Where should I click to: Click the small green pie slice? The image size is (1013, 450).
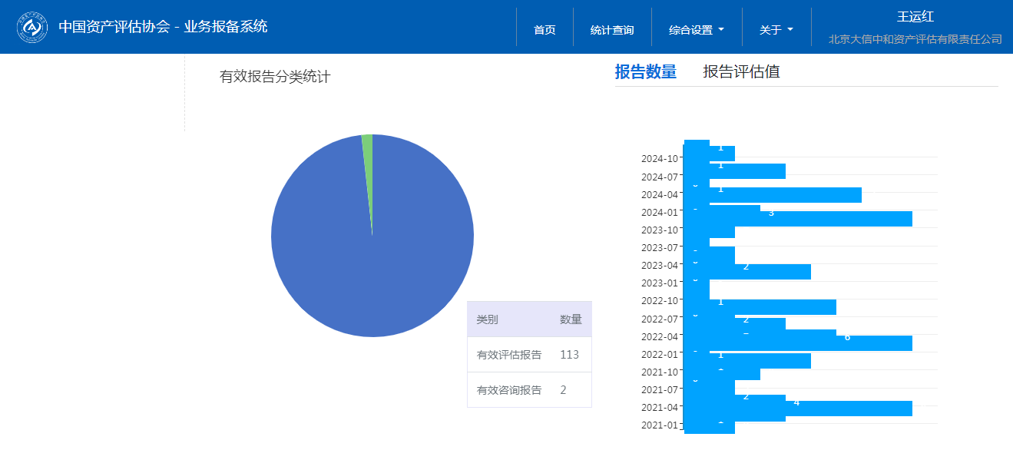[x=368, y=146]
